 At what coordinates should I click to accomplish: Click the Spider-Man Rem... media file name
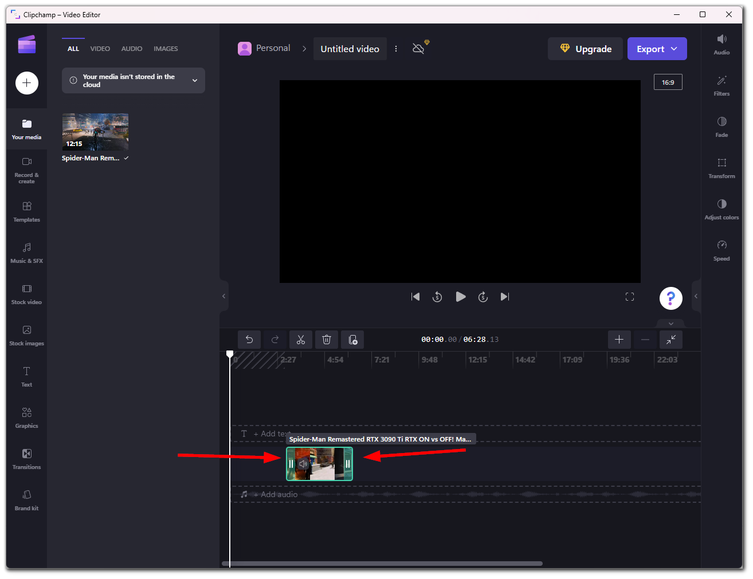pos(91,158)
